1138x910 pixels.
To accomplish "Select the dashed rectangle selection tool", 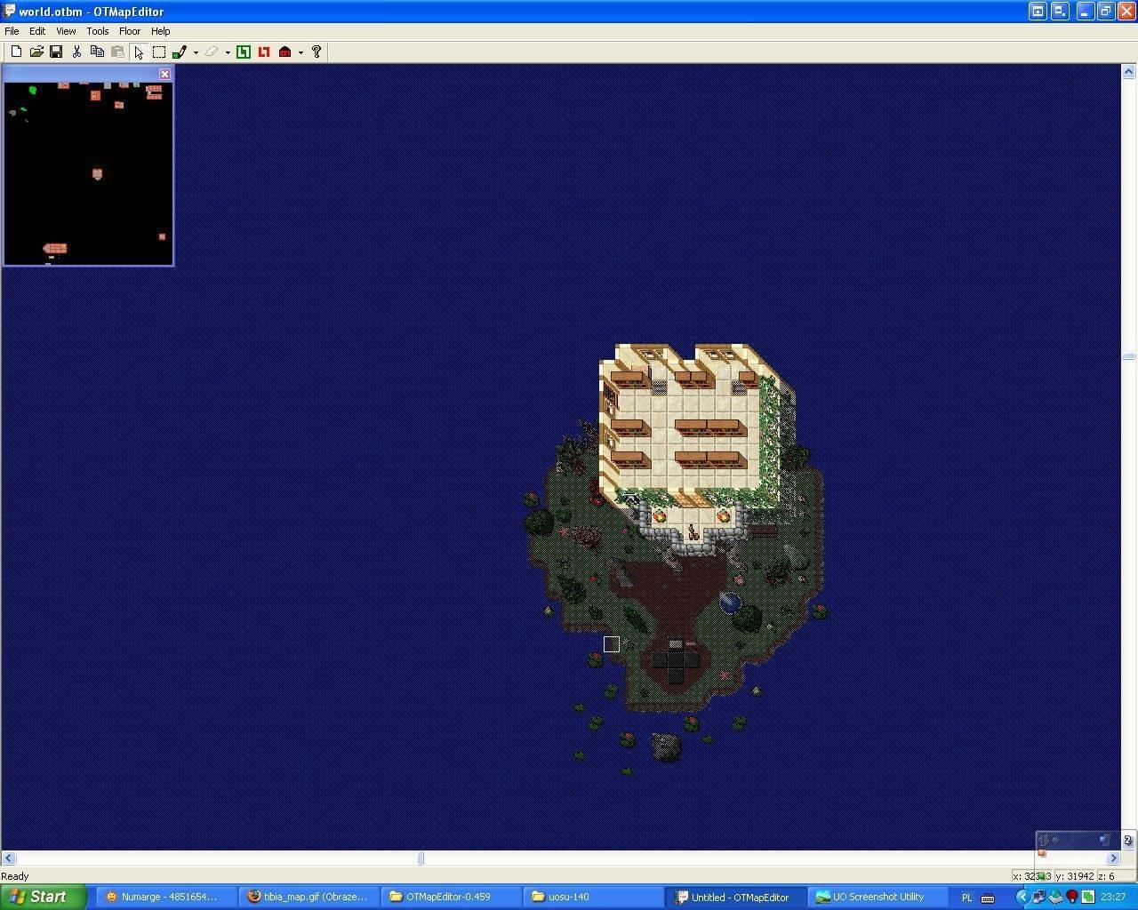I will (159, 52).
